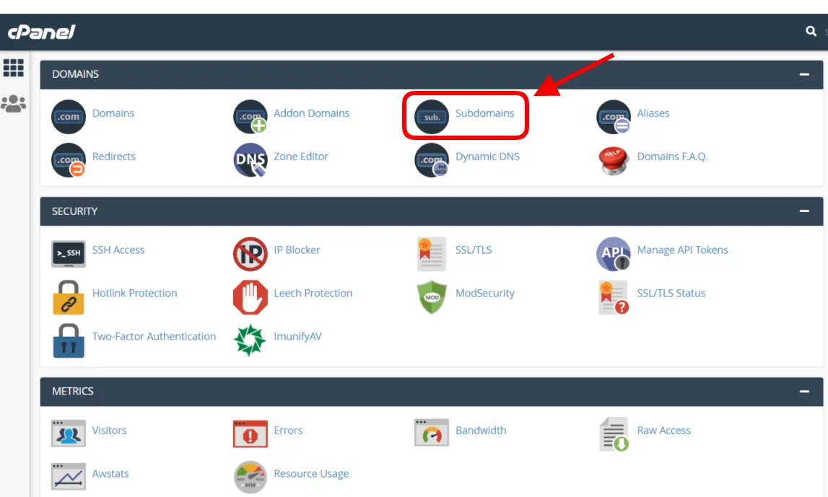Click the ImunifyAV green star icon

tap(250, 340)
